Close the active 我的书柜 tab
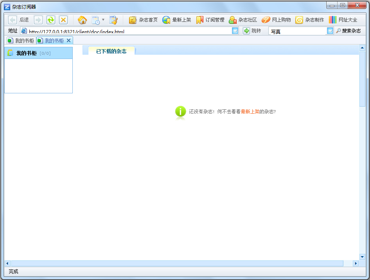 [69, 41]
